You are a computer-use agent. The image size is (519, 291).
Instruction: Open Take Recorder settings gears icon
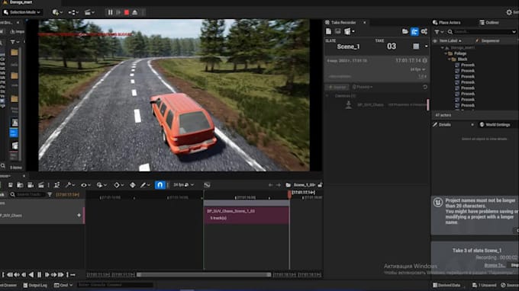tap(424, 31)
